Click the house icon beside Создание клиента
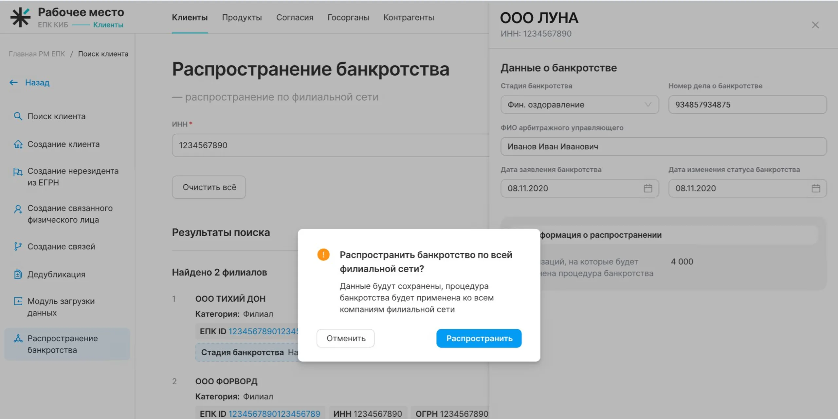Image resolution: width=838 pixels, height=419 pixels. coord(18,144)
